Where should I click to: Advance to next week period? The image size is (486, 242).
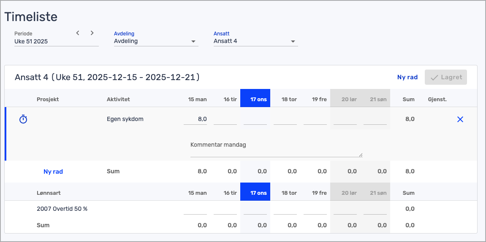pyautogui.click(x=92, y=33)
